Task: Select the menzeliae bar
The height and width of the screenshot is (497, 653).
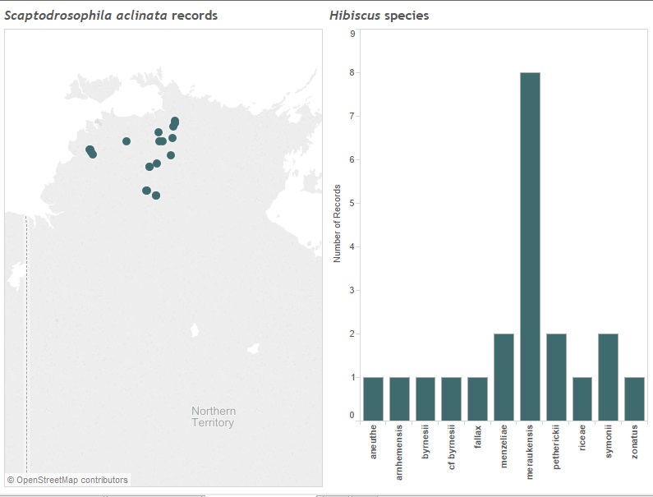Action: click(x=504, y=377)
